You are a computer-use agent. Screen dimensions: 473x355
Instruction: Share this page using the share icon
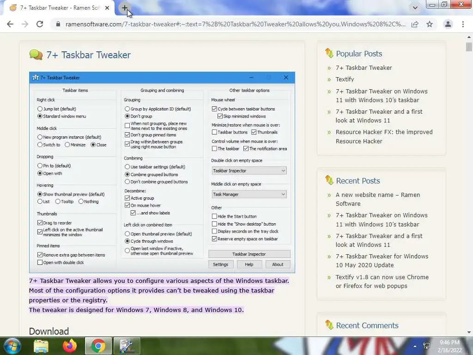(415, 24)
